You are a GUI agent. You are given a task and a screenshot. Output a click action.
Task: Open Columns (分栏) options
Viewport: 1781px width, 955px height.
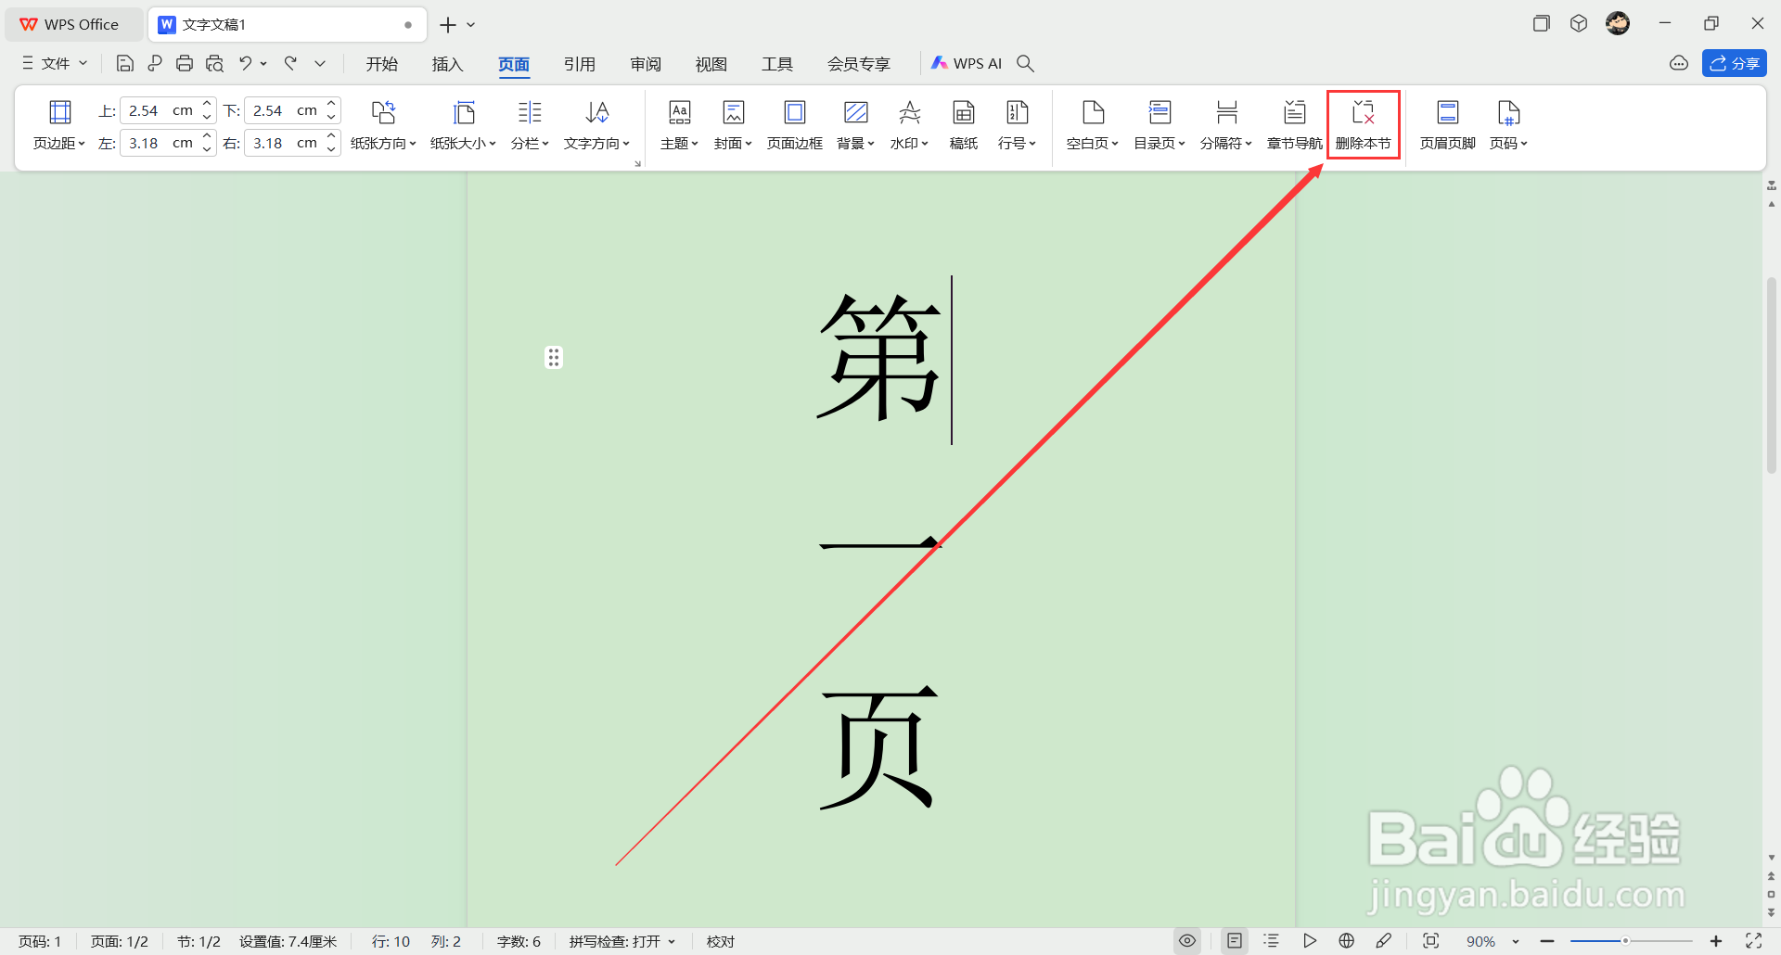pyautogui.click(x=530, y=125)
